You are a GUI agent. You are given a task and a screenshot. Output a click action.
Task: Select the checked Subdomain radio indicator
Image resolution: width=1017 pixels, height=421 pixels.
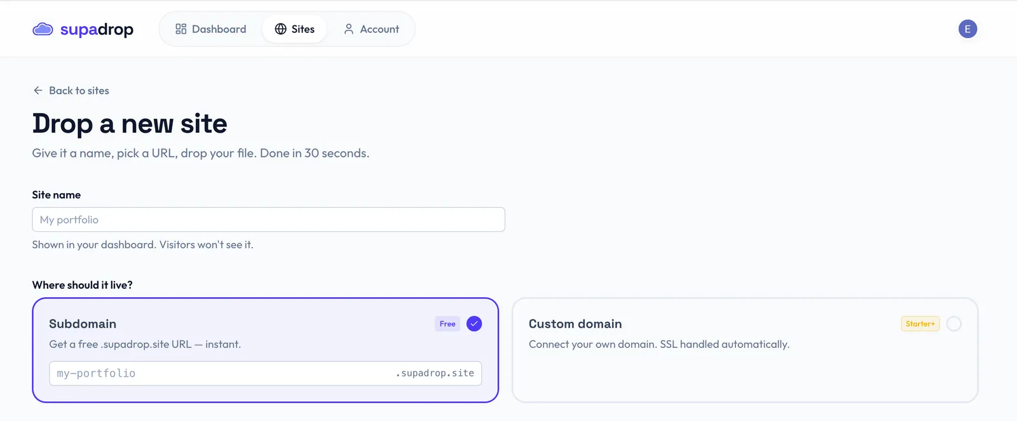tap(474, 324)
